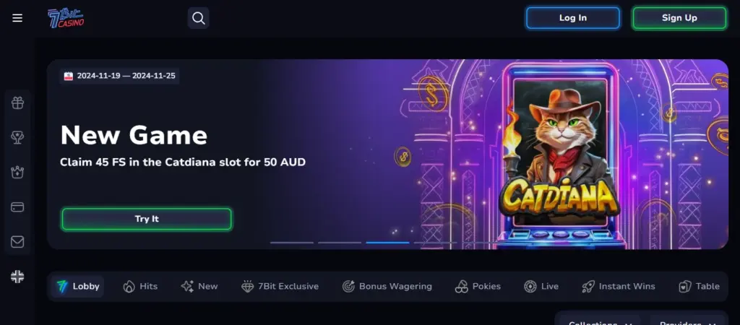Screen dimensions: 740x325
Task: Click the Try It banner button
Action: coord(147,219)
